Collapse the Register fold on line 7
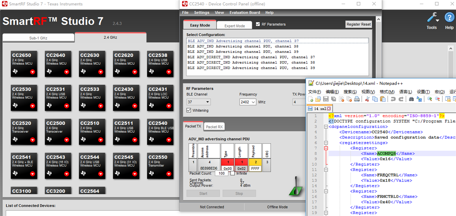456x216 pixels. [326, 148]
